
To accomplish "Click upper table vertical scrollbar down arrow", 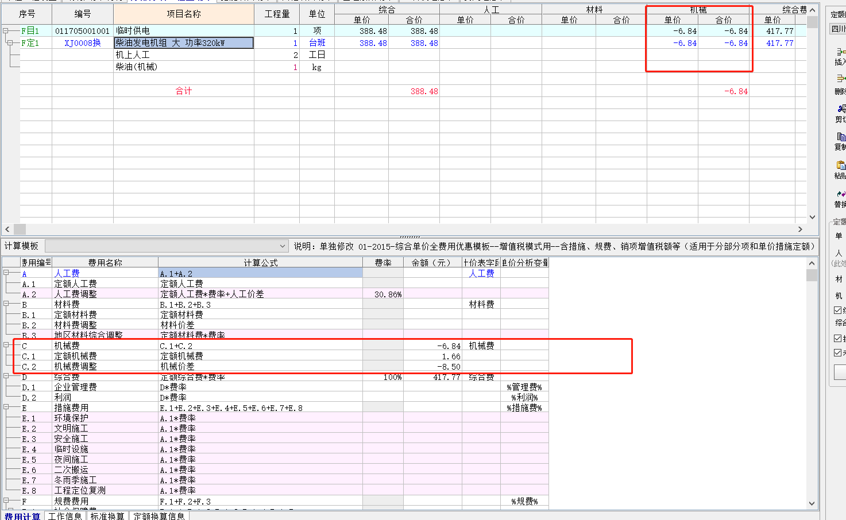I will 812,217.
